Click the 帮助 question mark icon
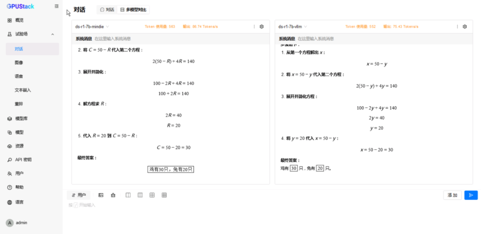 coord(9,187)
